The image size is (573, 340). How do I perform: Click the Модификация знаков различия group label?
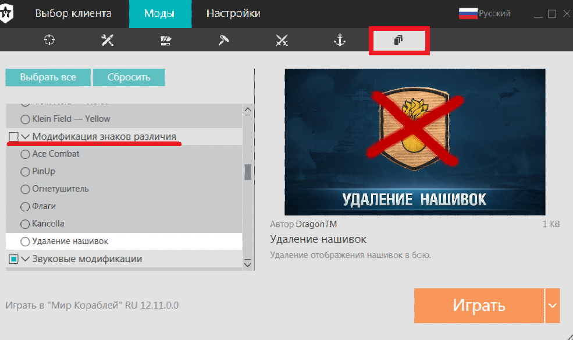point(104,136)
